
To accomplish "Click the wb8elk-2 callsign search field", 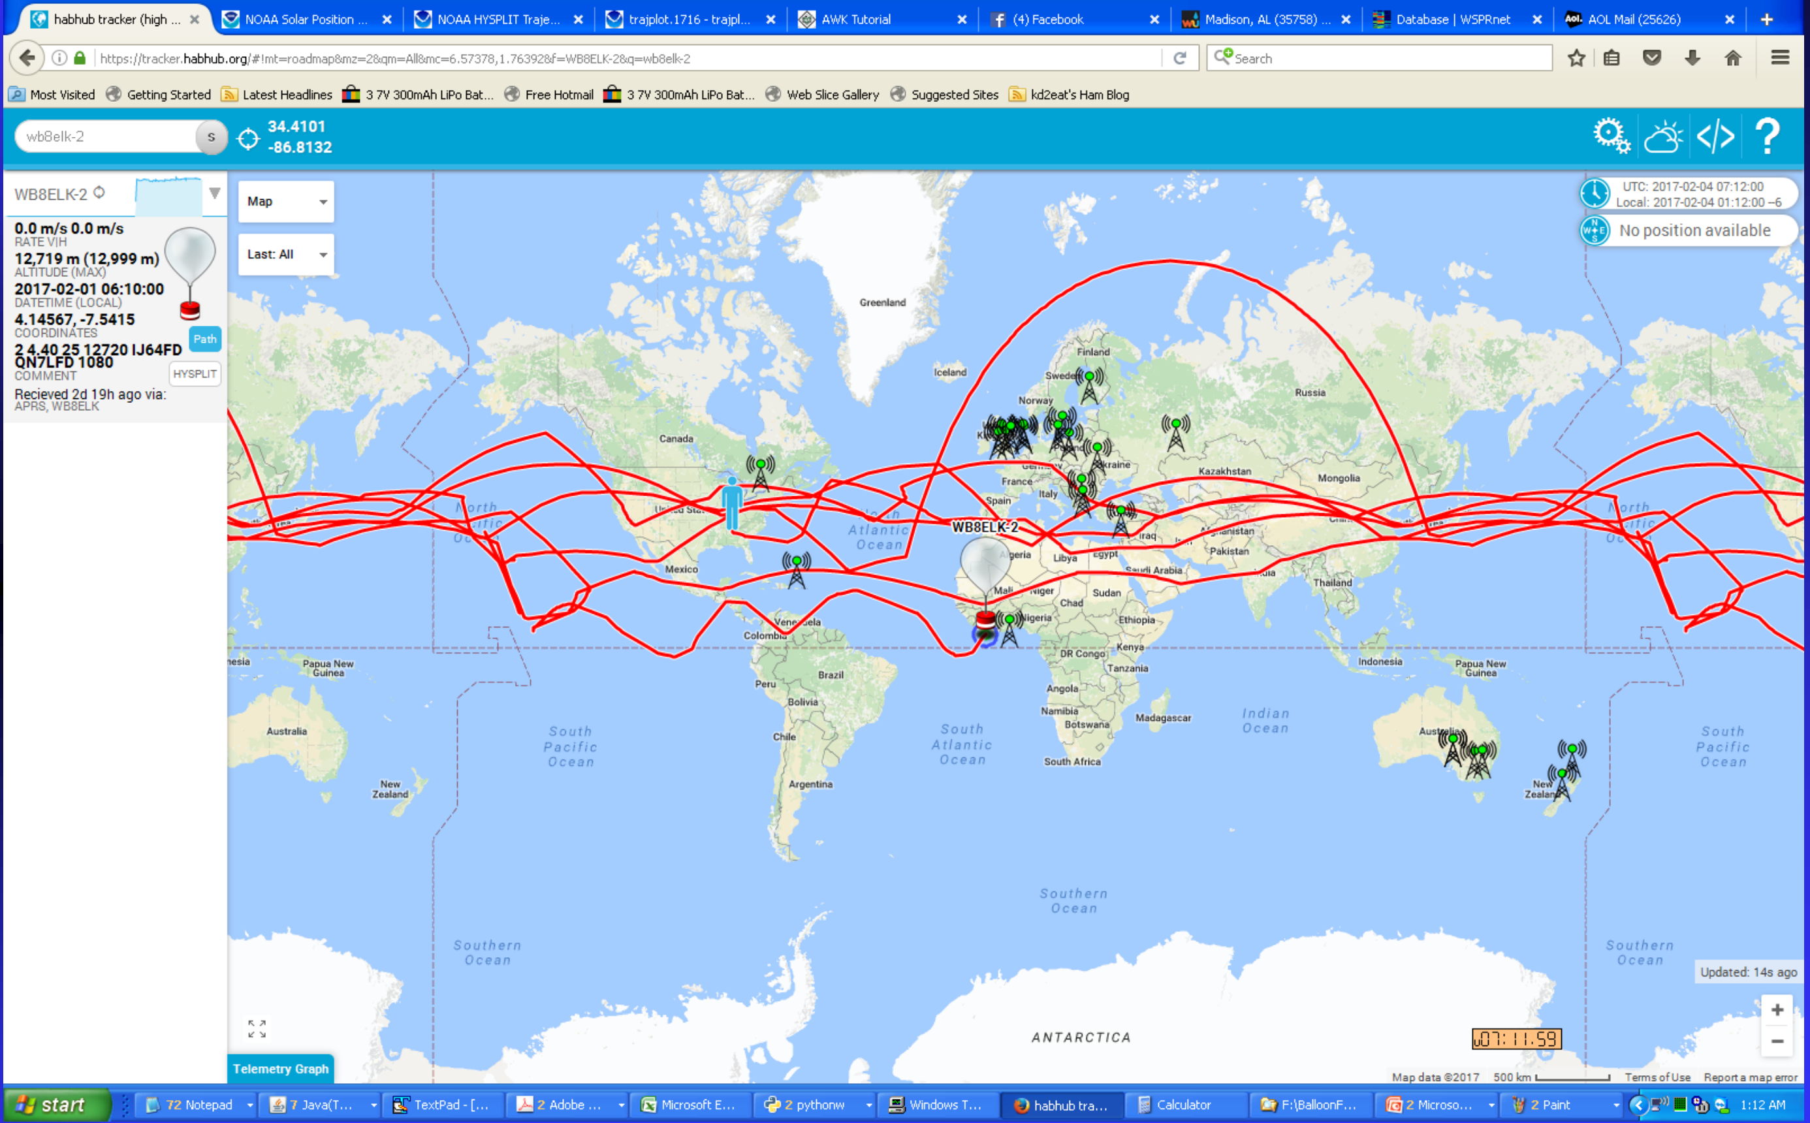I will tap(104, 136).
